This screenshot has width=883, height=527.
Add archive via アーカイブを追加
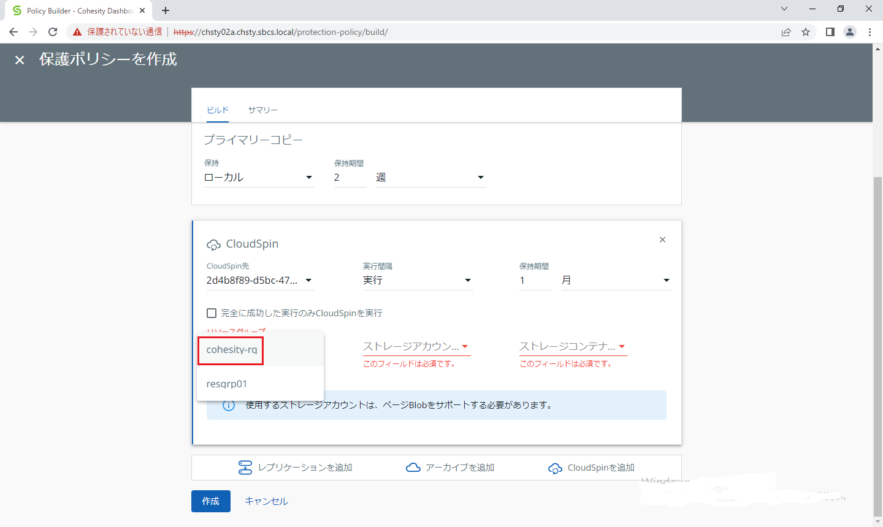tap(460, 468)
